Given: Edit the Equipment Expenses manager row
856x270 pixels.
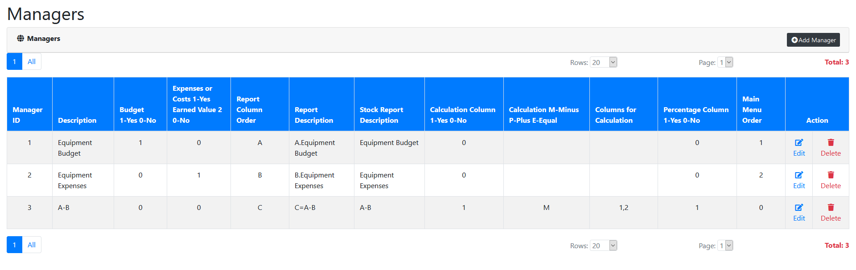Looking at the screenshot, I should coord(799,175).
